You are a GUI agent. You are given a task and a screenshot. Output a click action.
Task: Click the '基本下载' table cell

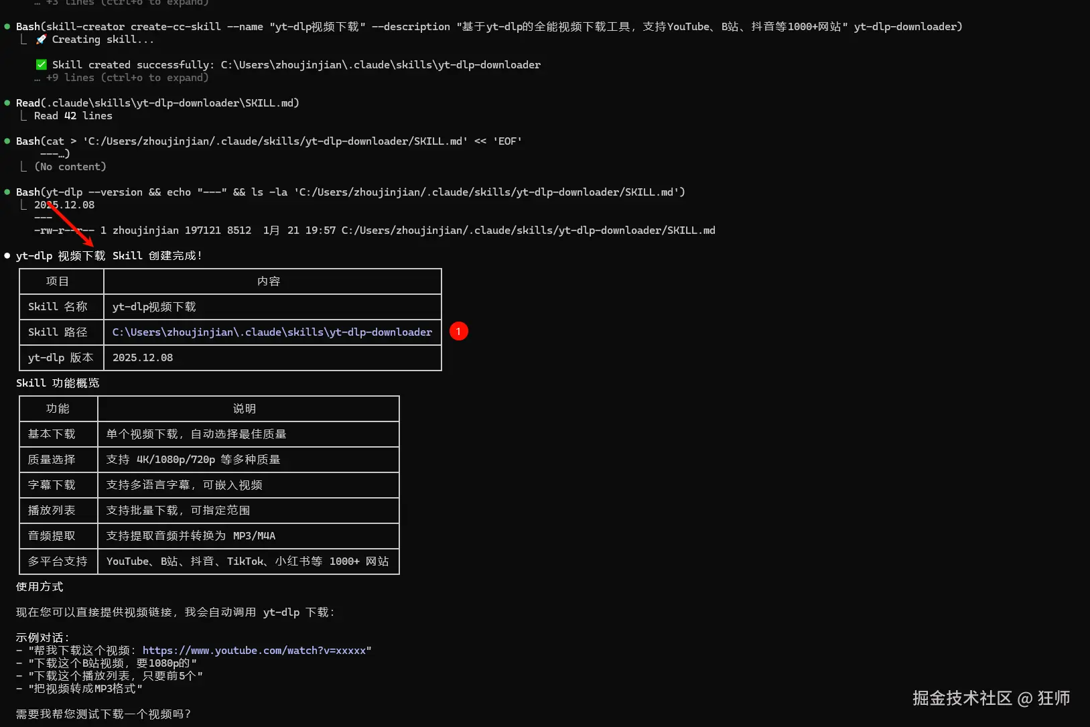click(x=58, y=434)
